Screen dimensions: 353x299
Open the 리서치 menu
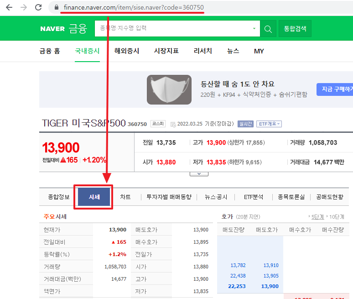pyautogui.click(x=202, y=51)
